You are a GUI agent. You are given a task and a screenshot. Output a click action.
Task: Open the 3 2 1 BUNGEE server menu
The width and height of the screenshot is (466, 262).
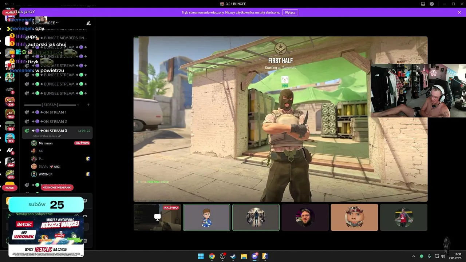point(45,23)
